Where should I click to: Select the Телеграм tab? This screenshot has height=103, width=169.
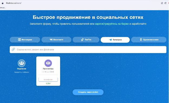115,40
